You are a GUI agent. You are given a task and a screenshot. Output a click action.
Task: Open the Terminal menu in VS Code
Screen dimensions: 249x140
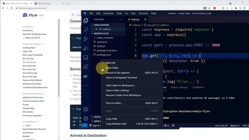tap(143, 13)
